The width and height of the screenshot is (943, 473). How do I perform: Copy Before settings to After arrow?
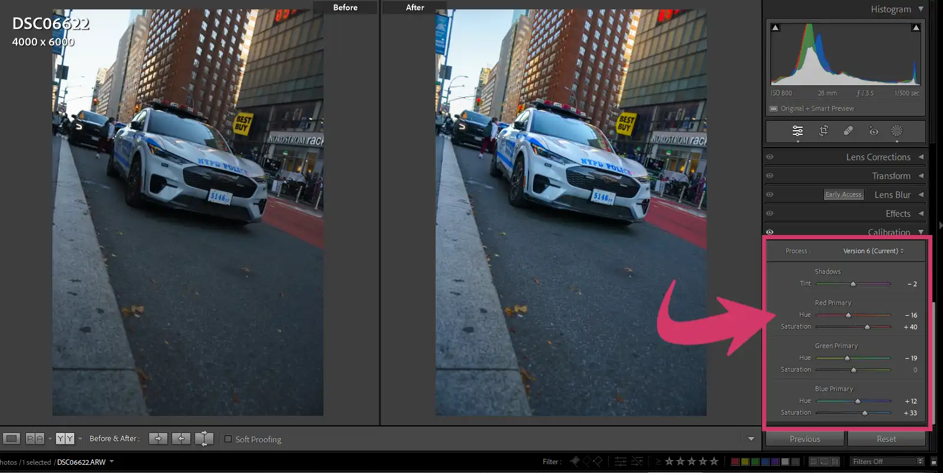click(158, 438)
